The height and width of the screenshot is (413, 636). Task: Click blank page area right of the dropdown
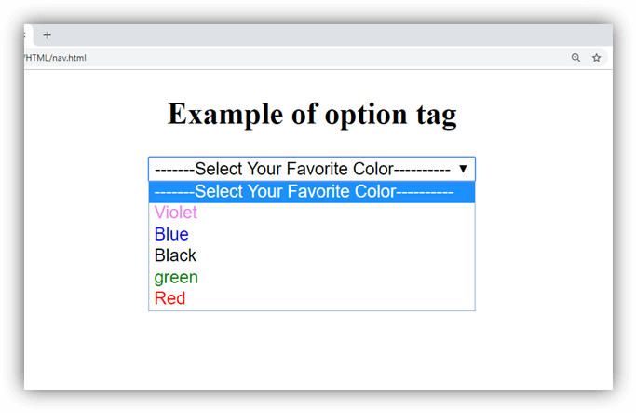coord(545,242)
